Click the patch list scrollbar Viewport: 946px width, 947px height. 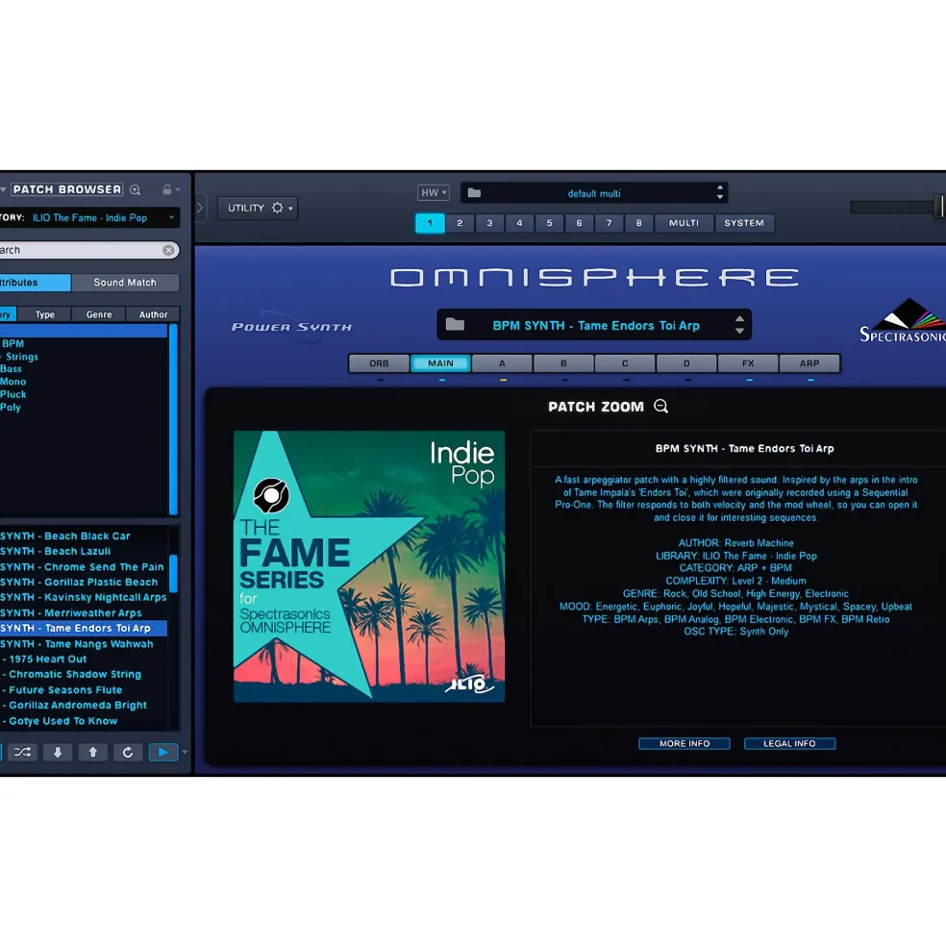[x=174, y=574]
